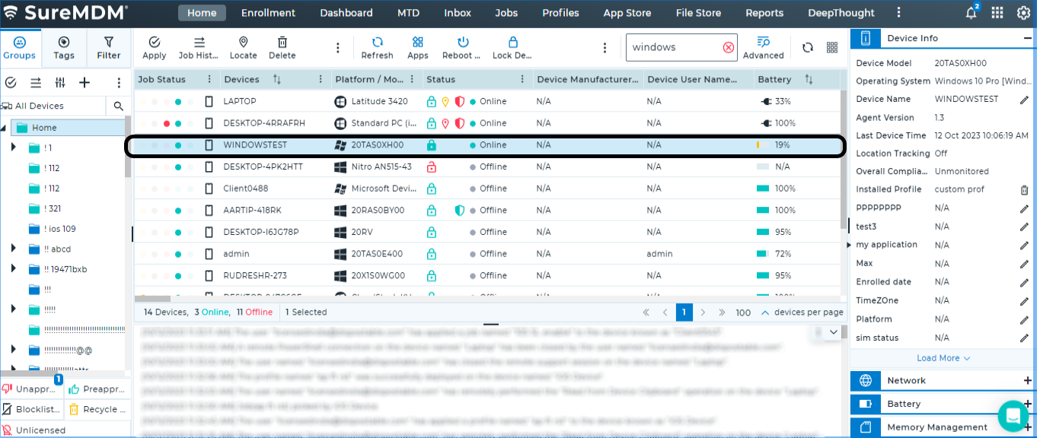The width and height of the screenshot is (1040, 438).
Task: Open Advanced search
Action: pos(764,47)
